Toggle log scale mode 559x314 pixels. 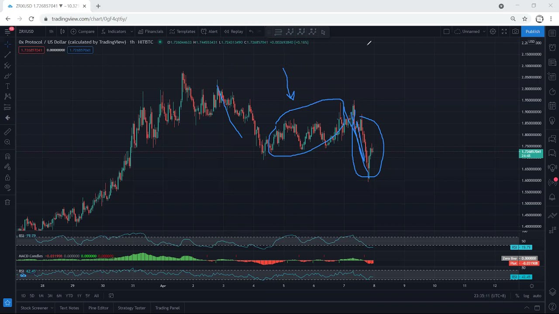click(x=526, y=296)
